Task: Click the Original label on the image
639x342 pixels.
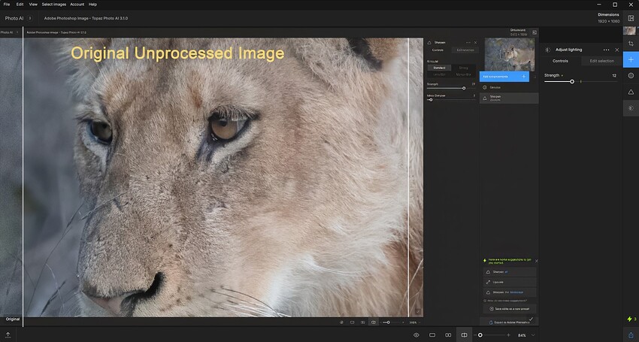Action: pyautogui.click(x=13, y=319)
